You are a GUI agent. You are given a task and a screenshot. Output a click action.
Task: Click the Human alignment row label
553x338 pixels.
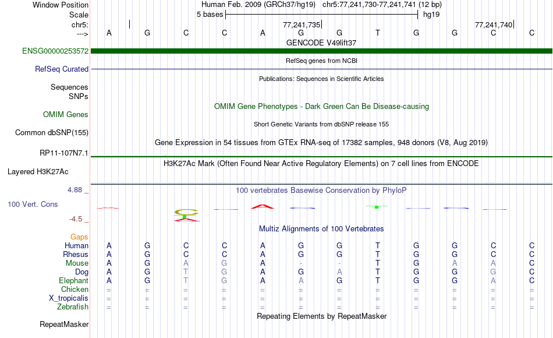click(x=76, y=245)
